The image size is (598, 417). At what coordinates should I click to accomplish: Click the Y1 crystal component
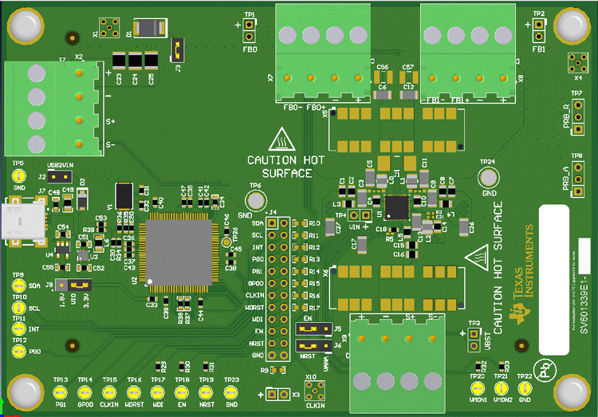click(x=124, y=196)
